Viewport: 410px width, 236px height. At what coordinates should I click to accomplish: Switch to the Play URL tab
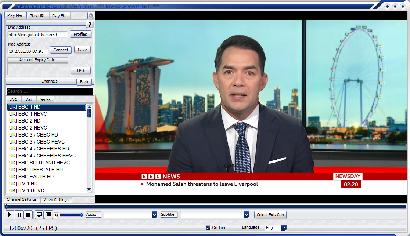pos(37,16)
